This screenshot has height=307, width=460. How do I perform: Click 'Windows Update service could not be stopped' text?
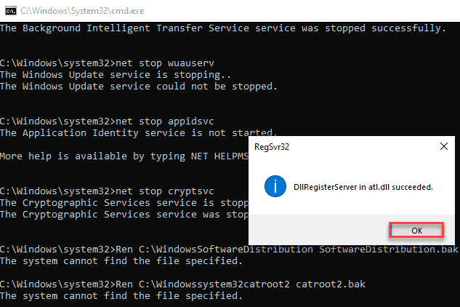(138, 87)
